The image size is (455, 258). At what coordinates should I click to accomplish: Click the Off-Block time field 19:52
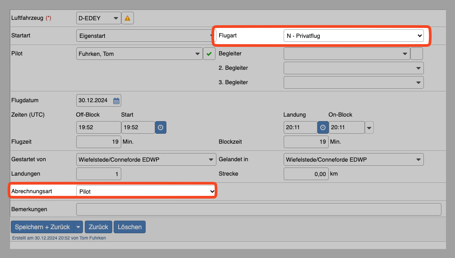(x=98, y=127)
